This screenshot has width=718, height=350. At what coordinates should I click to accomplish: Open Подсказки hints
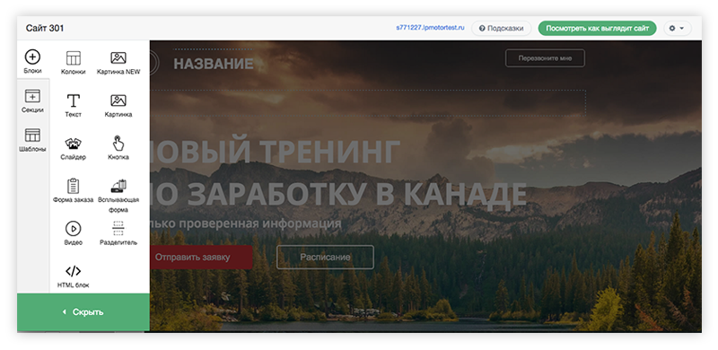pyautogui.click(x=501, y=28)
